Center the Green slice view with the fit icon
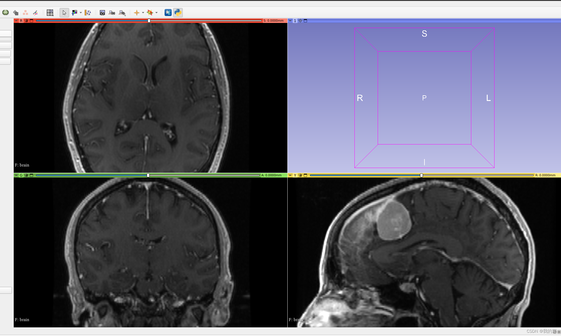561x336 pixels. (27, 175)
